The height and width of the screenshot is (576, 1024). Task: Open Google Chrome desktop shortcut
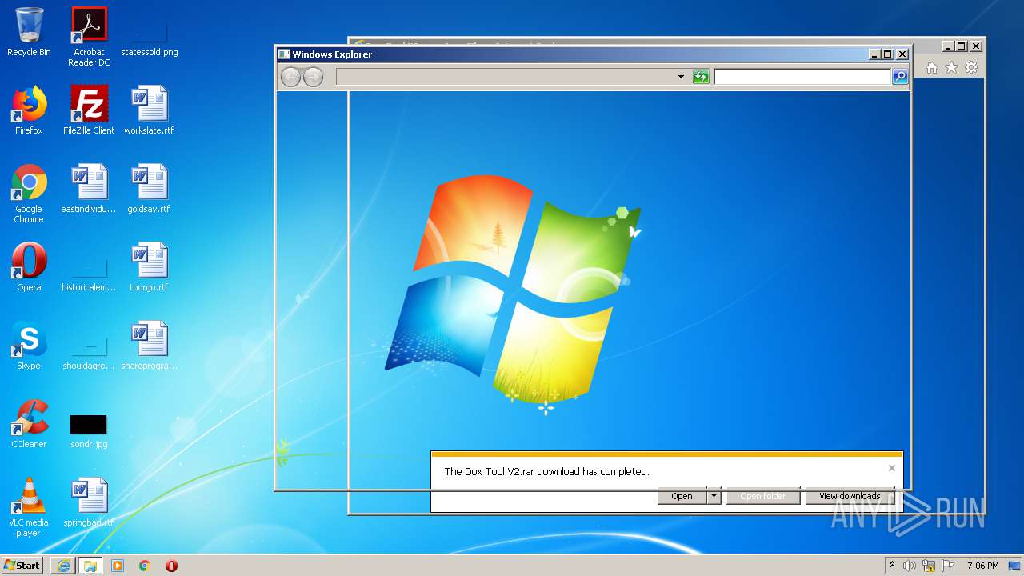(x=29, y=194)
